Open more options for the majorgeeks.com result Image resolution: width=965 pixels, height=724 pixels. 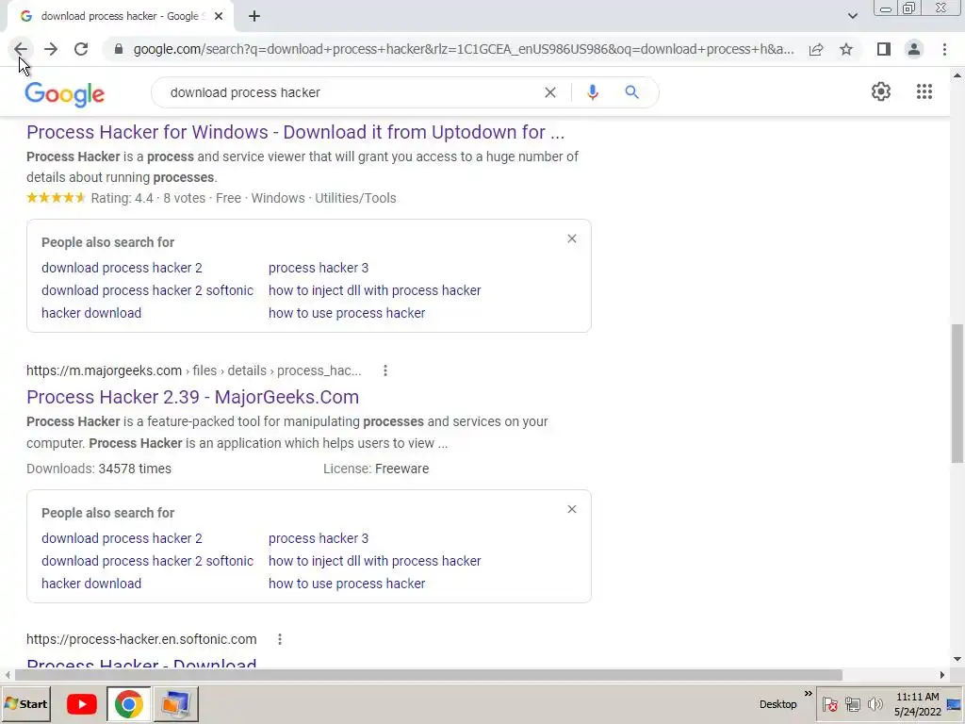click(385, 370)
